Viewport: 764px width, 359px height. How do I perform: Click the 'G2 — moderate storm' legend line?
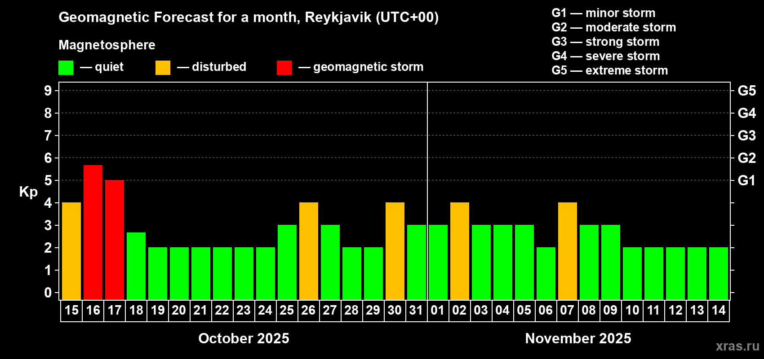(614, 27)
